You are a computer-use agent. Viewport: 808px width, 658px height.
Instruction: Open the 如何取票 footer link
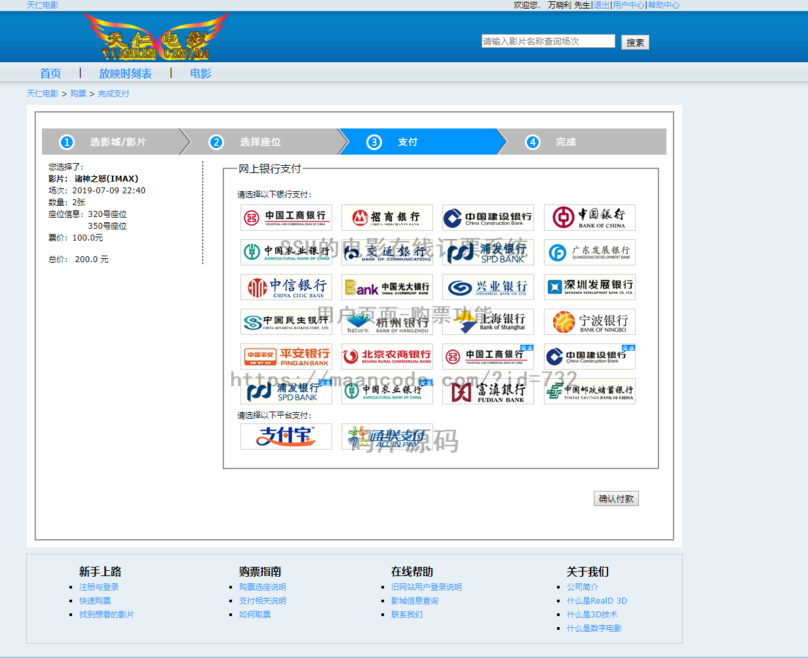point(255,615)
